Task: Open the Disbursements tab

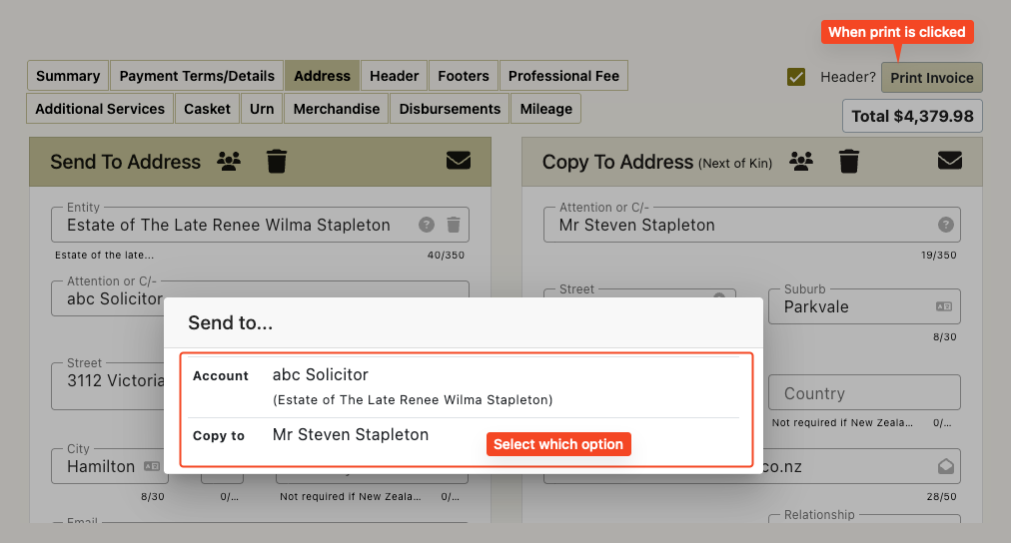Action: click(x=450, y=109)
